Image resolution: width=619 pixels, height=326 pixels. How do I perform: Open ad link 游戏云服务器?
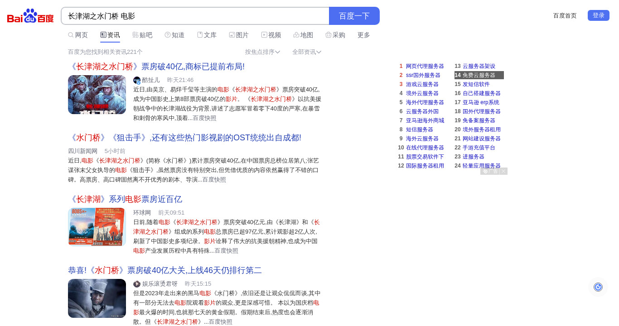click(x=422, y=84)
